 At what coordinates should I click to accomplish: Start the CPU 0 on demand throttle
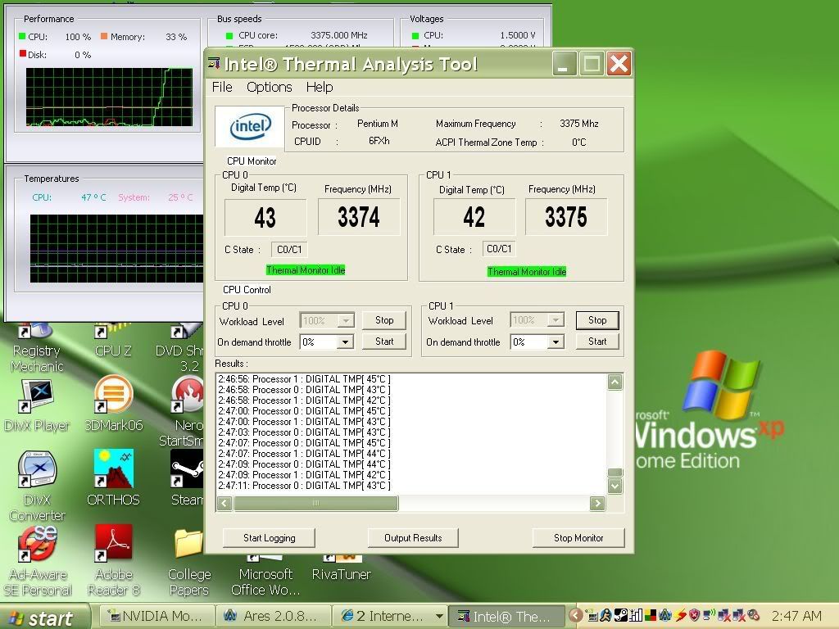tap(384, 342)
